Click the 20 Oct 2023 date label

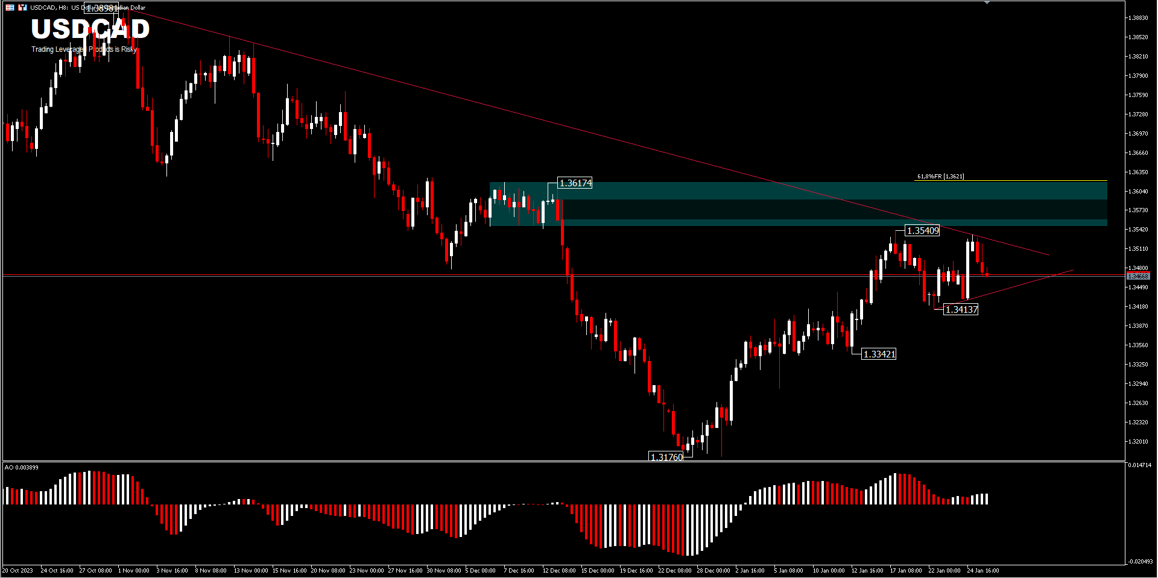tap(18, 570)
